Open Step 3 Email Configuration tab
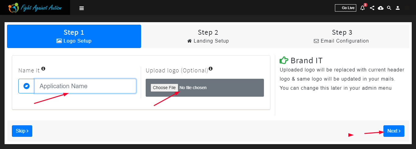416x149 pixels. (342, 36)
